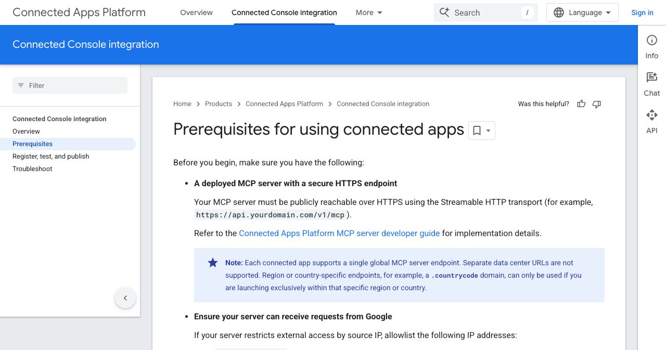Open the Chat side panel
This screenshot has width=666, height=350.
click(652, 85)
